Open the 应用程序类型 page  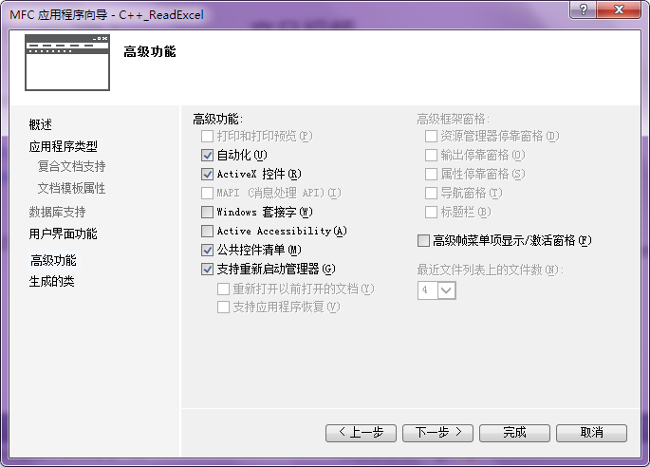(63, 146)
